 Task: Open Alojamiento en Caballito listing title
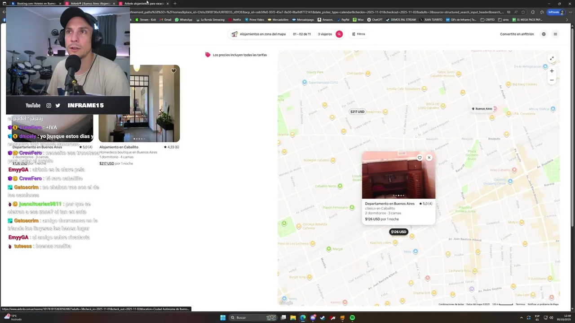[x=119, y=147]
